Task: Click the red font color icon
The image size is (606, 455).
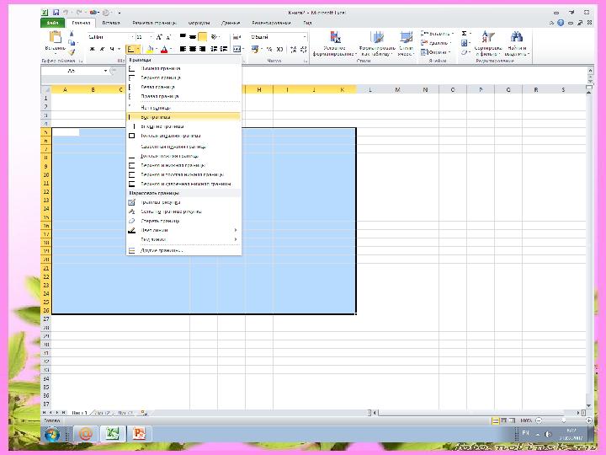Action: coord(164,49)
